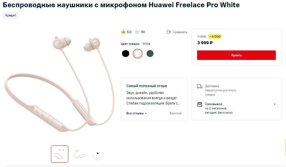Show next product thumbnails with arrow

[x=98, y=153]
